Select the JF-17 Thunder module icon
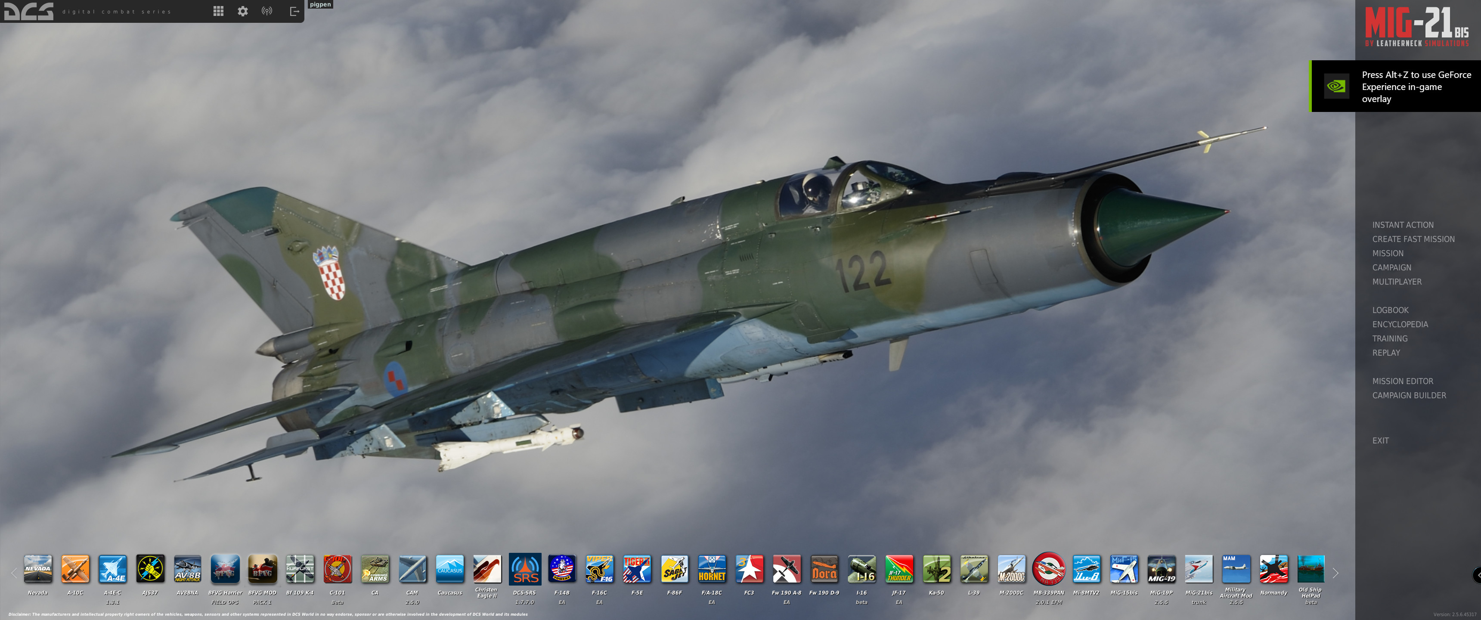The image size is (1481, 620). tap(899, 569)
